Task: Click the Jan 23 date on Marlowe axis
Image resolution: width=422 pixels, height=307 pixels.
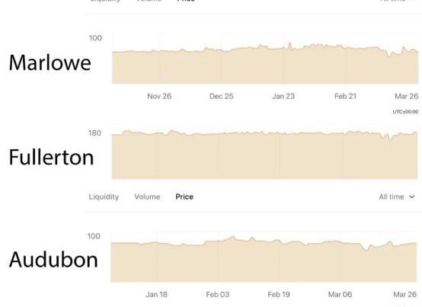Action: [x=283, y=96]
